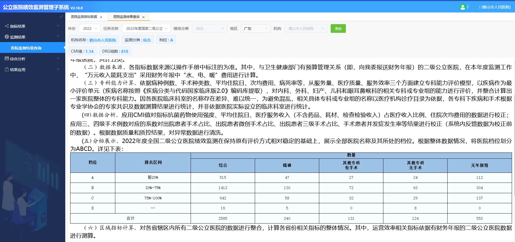Open 结果应用 sidebar menu
This screenshot has width=515, height=242.
pyautogui.click(x=33, y=69)
